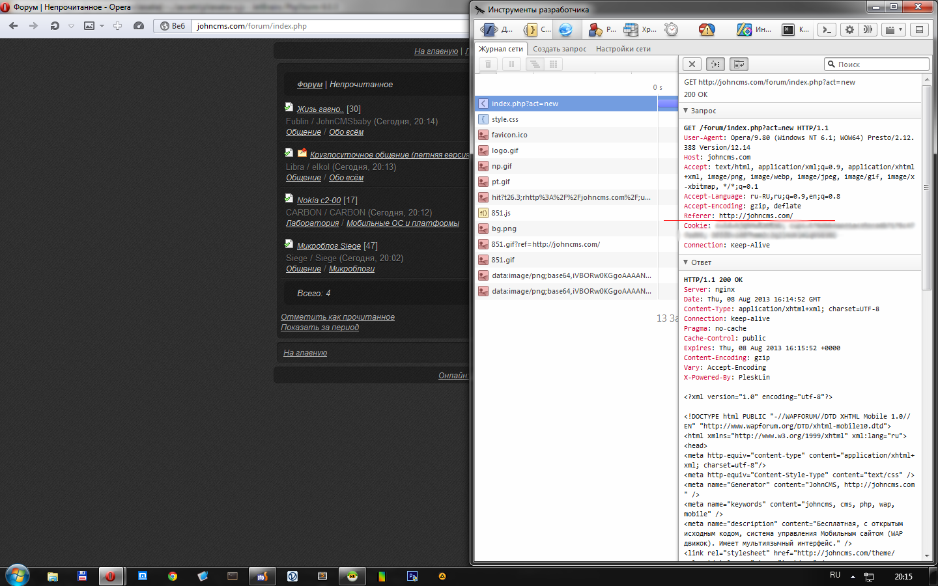Open the Отметить как прочитанное link
The height and width of the screenshot is (586, 938).
pyautogui.click(x=337, y=317)
